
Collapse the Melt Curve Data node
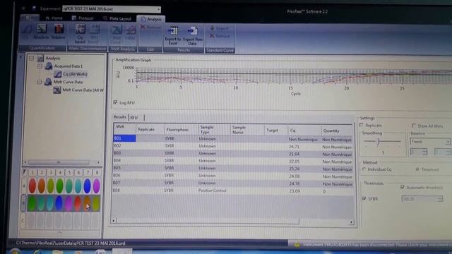tap(40, 82)
